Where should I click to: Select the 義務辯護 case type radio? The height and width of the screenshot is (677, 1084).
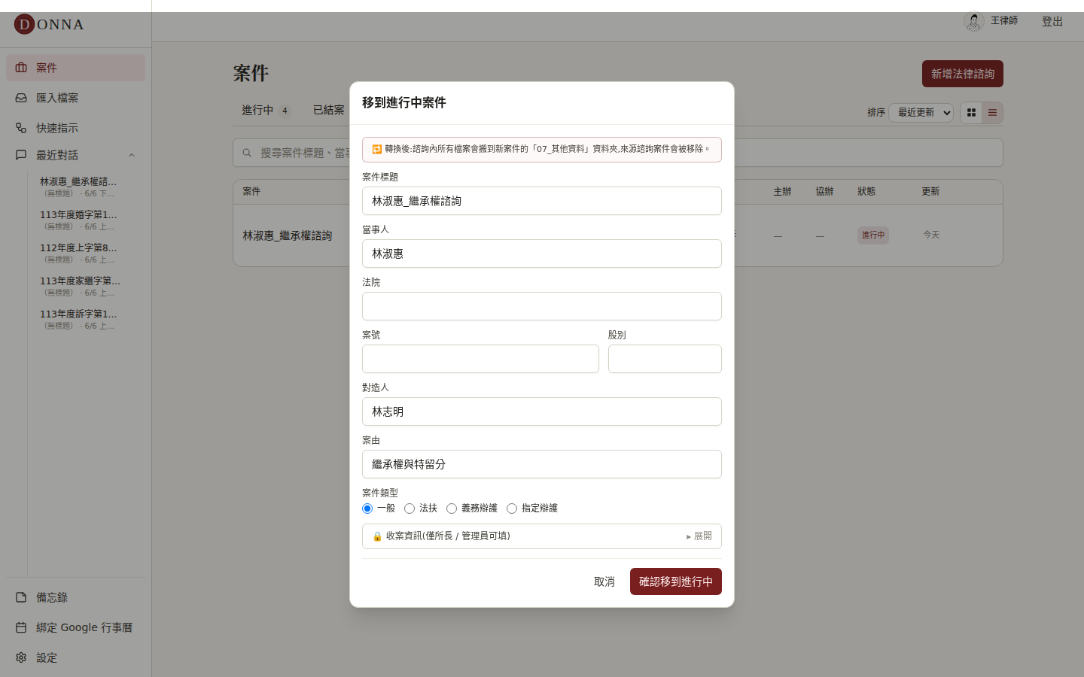tap(452, 509)
